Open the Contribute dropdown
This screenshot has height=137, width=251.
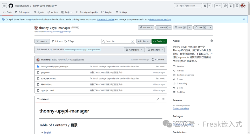click(134, 50)
